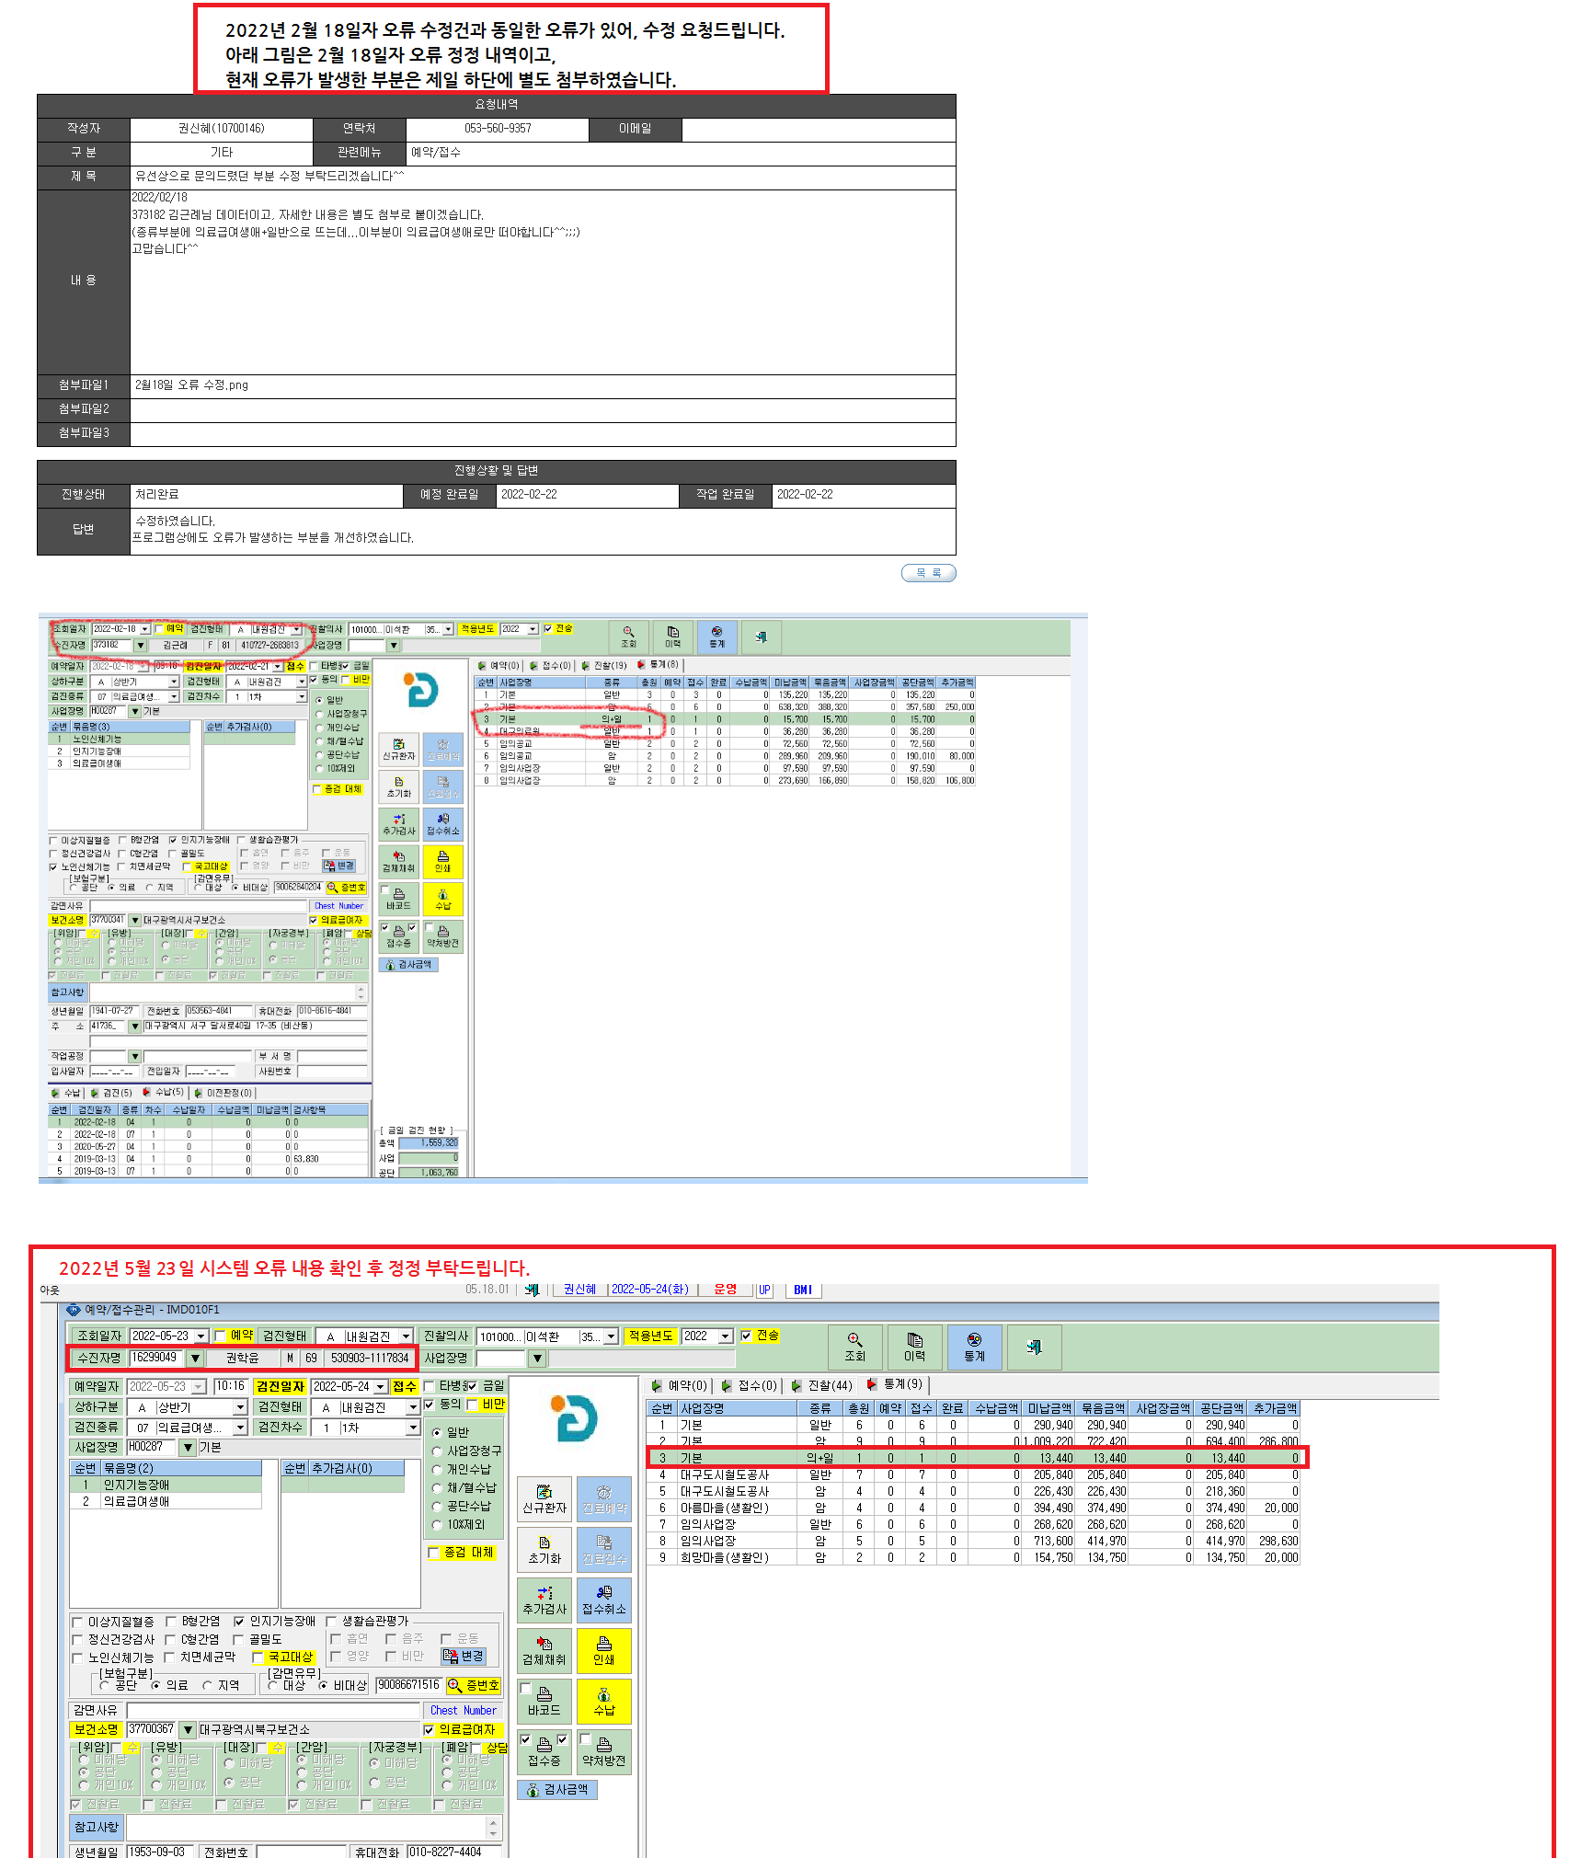Click the 수납 payment icon button

pyautogui.click(x=604, y=1702)
